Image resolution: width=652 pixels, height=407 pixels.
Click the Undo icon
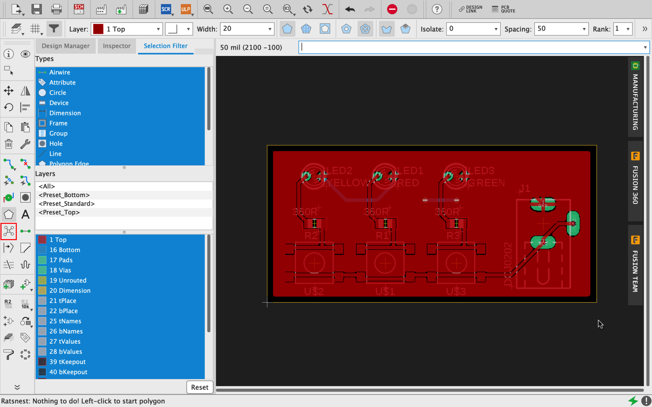350,9
